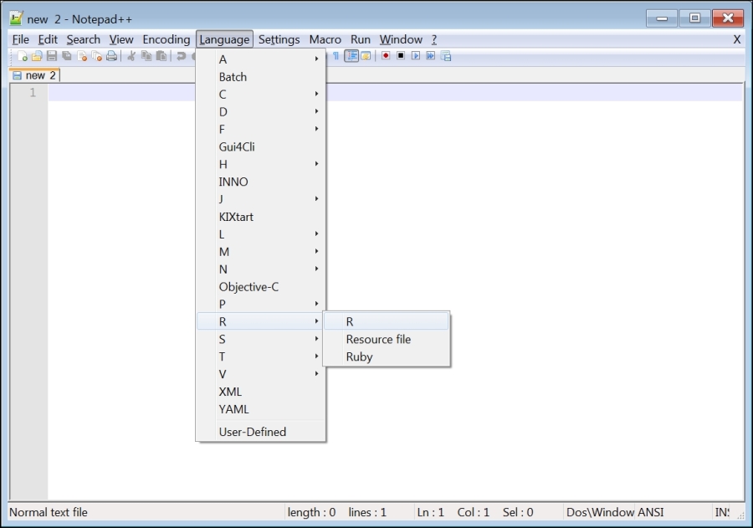
Task: Click Save Current Recorded Macro icon
Action: pos(446,56)
